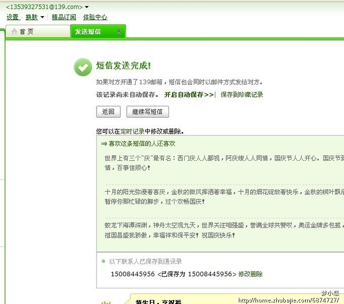The height and width of the screenshot is (304, 344).
Task: Close the 发送短信 tab
Action: [118, 31]
